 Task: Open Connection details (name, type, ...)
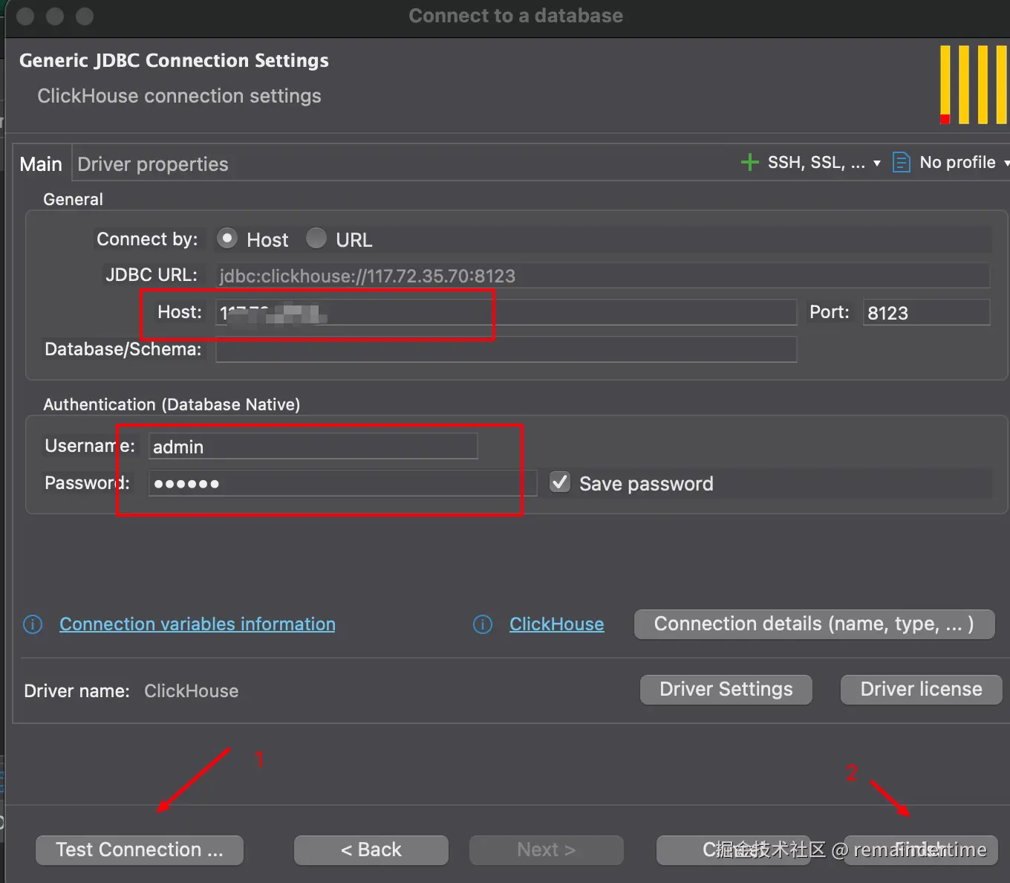814,624
